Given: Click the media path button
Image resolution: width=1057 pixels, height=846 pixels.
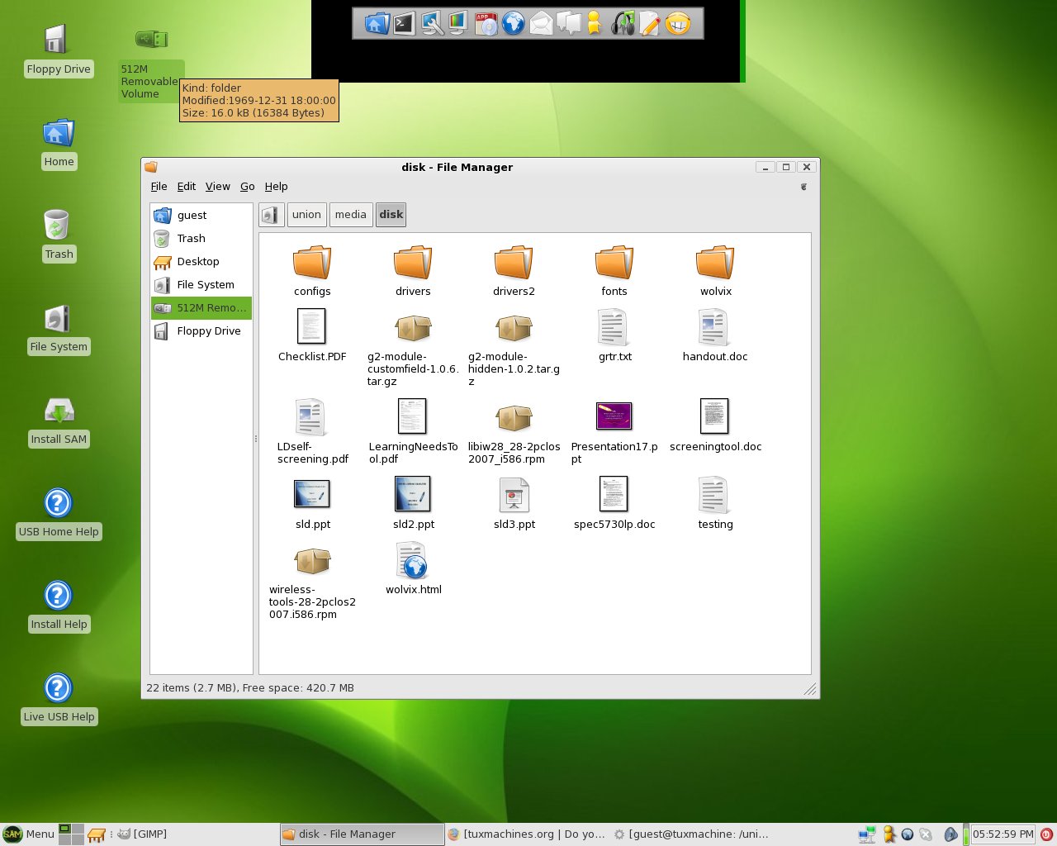Looking at the screenshot, I should click(x=351, y=215).
